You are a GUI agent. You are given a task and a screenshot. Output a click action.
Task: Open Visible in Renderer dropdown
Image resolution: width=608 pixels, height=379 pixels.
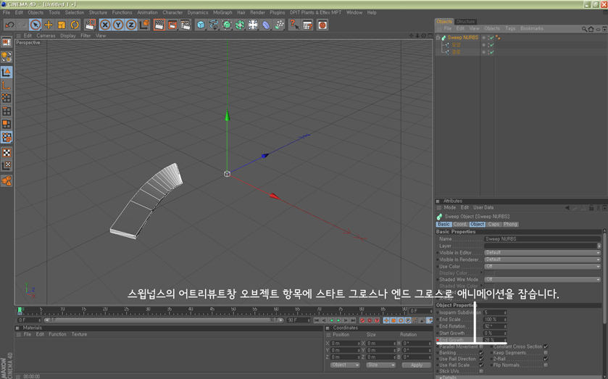(x=543, y=259)
